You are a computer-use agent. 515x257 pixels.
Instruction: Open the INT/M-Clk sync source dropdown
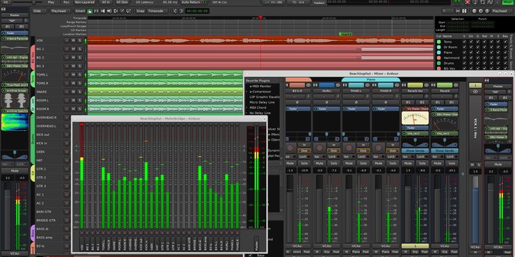pos(220,2)
